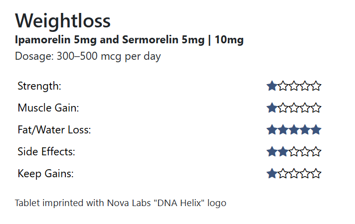Screen dimensions: 355x224
Task: Select the first Fat/Water Loss star
Action: tap(272, 130)
